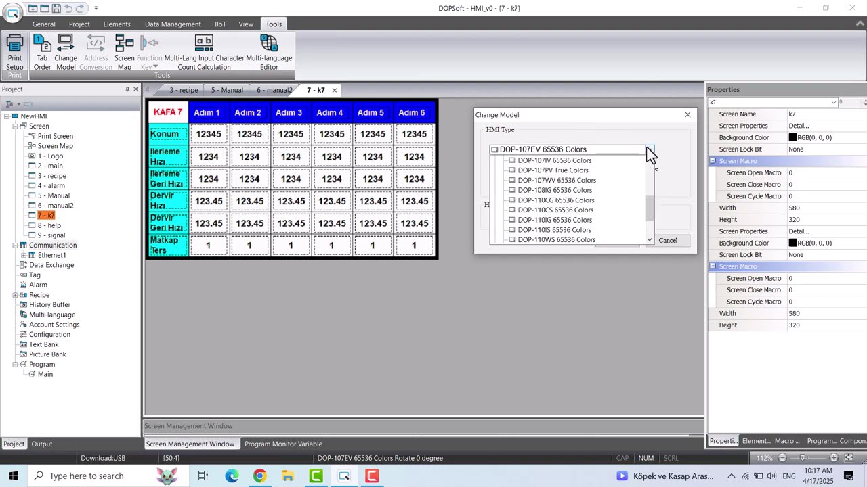Image resolution: width=867 pixels, height=487 pixels.
Task: Click the HMI Type list scrollbar thumb
Action: (x=650, y=208)
